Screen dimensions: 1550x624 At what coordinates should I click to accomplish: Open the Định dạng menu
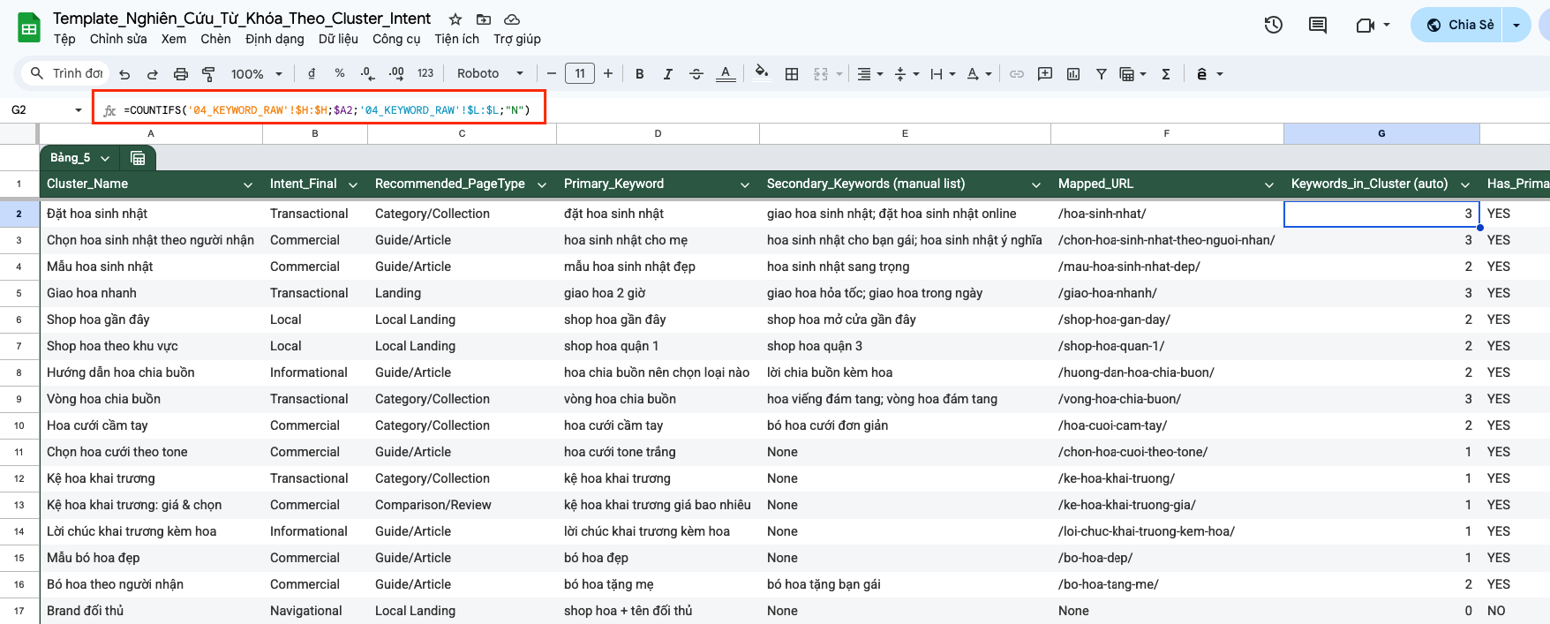click(x=275, y=39)
